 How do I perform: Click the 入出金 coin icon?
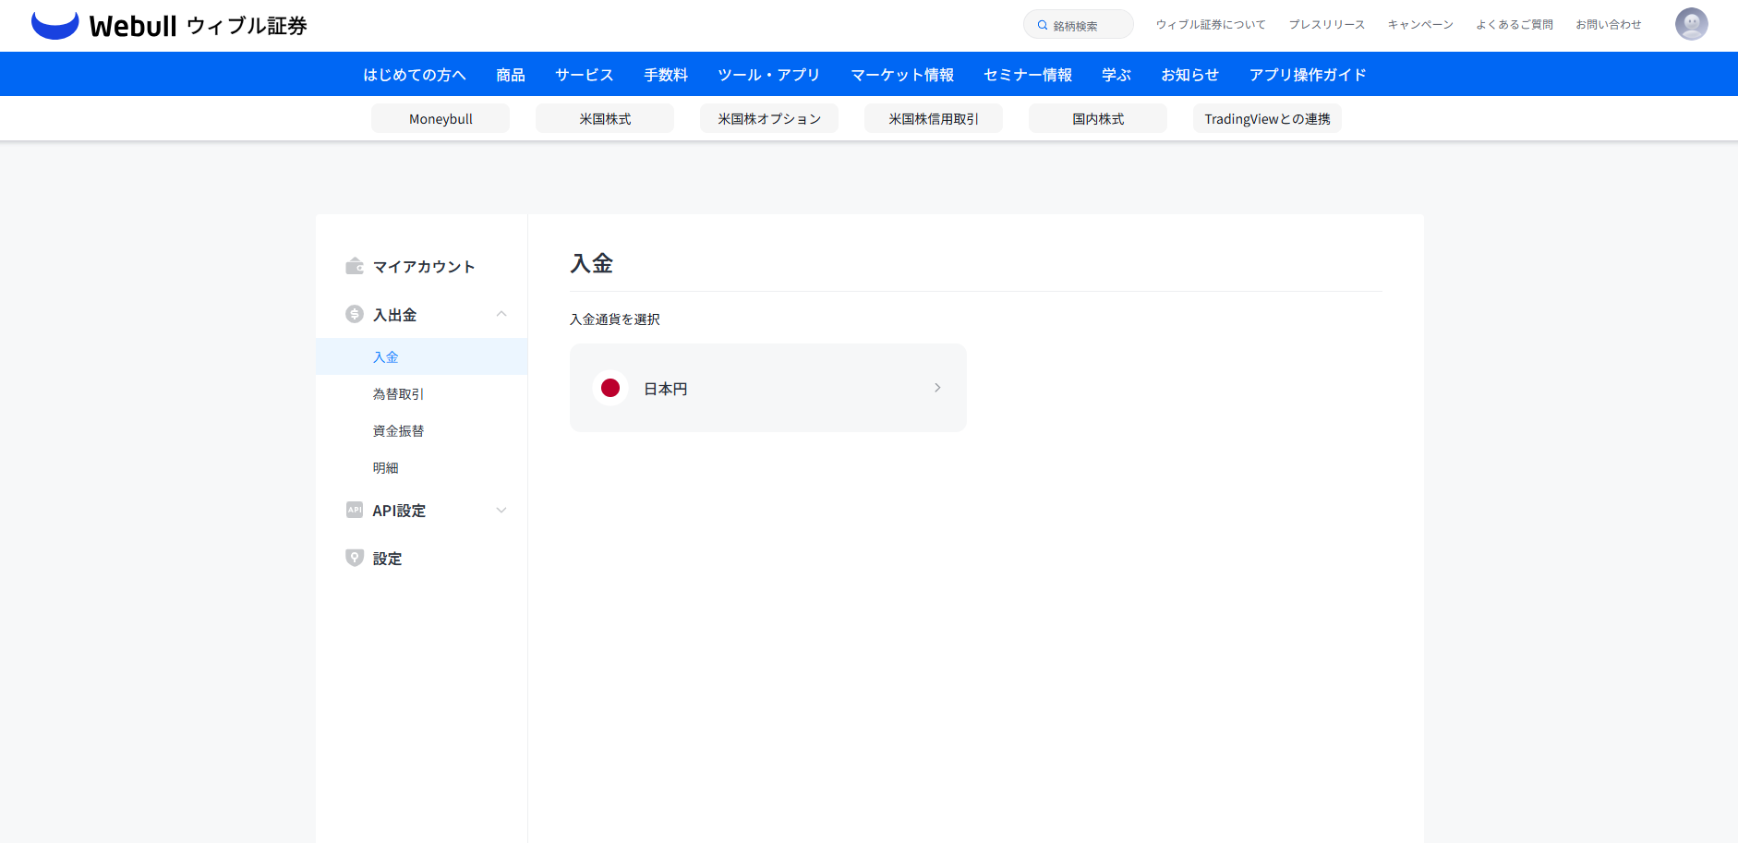coord(355,315)
